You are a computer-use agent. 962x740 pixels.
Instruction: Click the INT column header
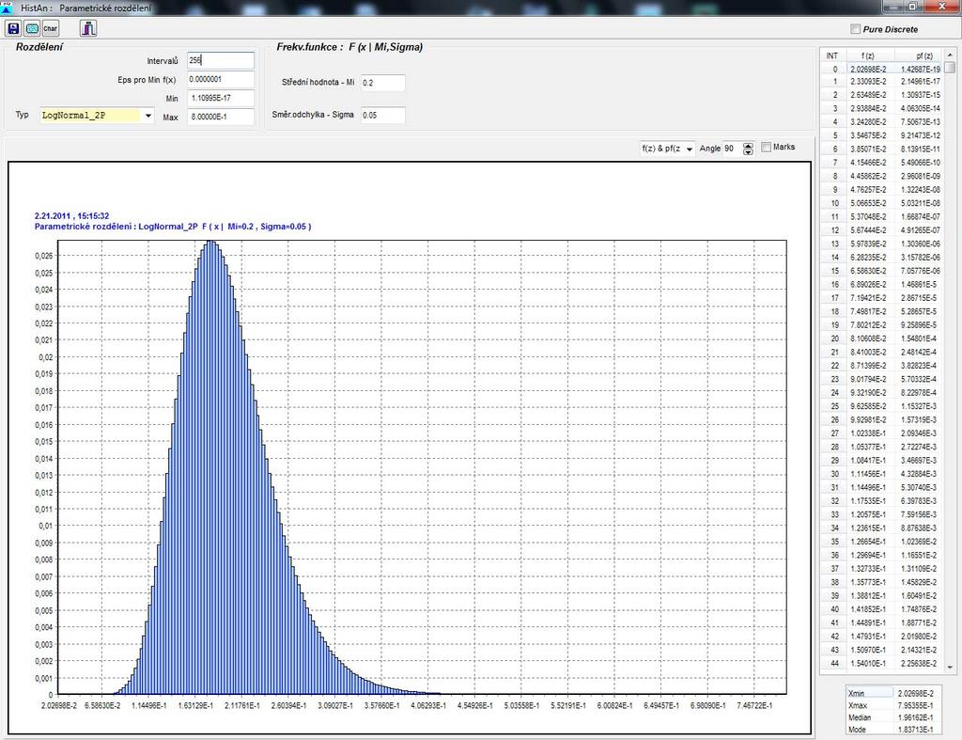(832, 55)
